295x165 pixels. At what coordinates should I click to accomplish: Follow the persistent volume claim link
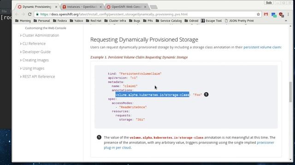[x=262, y=47]
